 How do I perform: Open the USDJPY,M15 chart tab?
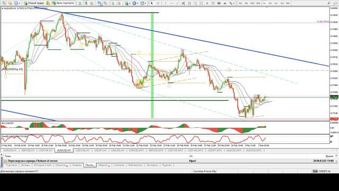(215, 150)
